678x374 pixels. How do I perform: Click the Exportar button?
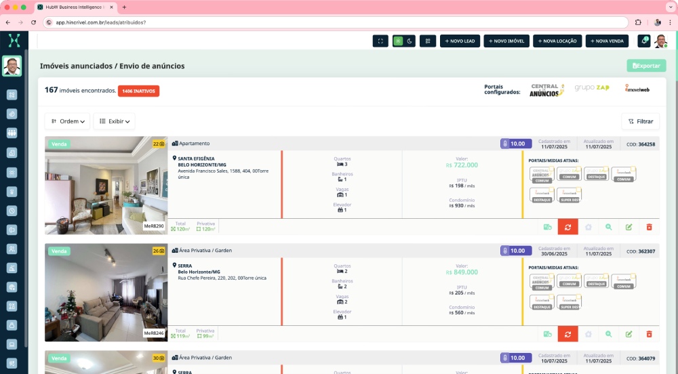tap(646, 66)
